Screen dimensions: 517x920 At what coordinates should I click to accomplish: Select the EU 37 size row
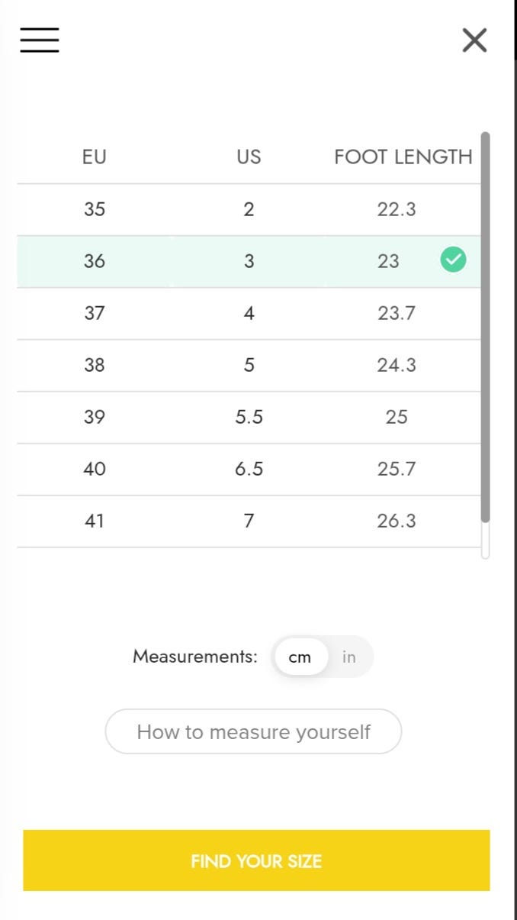click(95, 313)
